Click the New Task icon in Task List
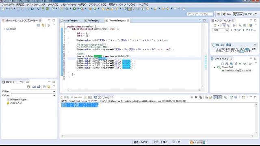This screenshot has width=260, height=146. click(215, 25)
